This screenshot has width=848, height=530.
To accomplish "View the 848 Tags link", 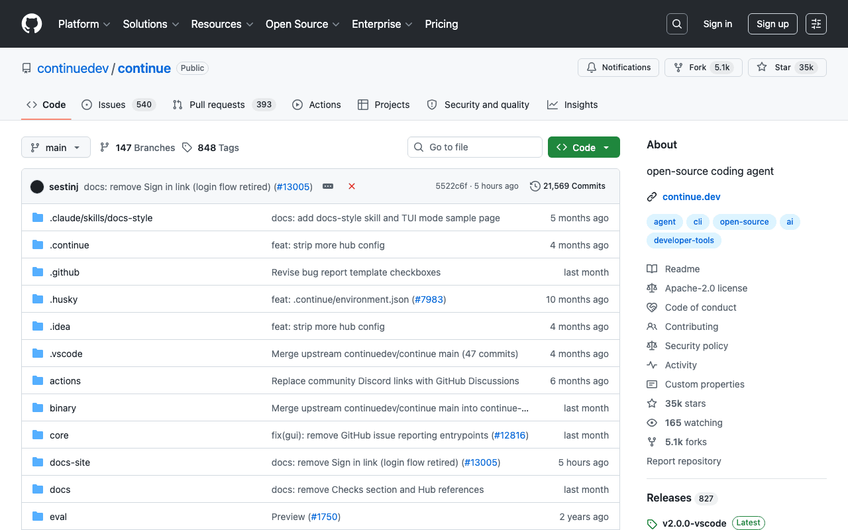I will pyautogui.click(x=211, y=148).
